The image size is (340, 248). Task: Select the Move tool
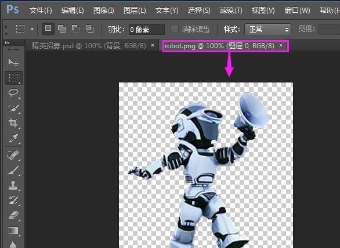coord(13,62)
